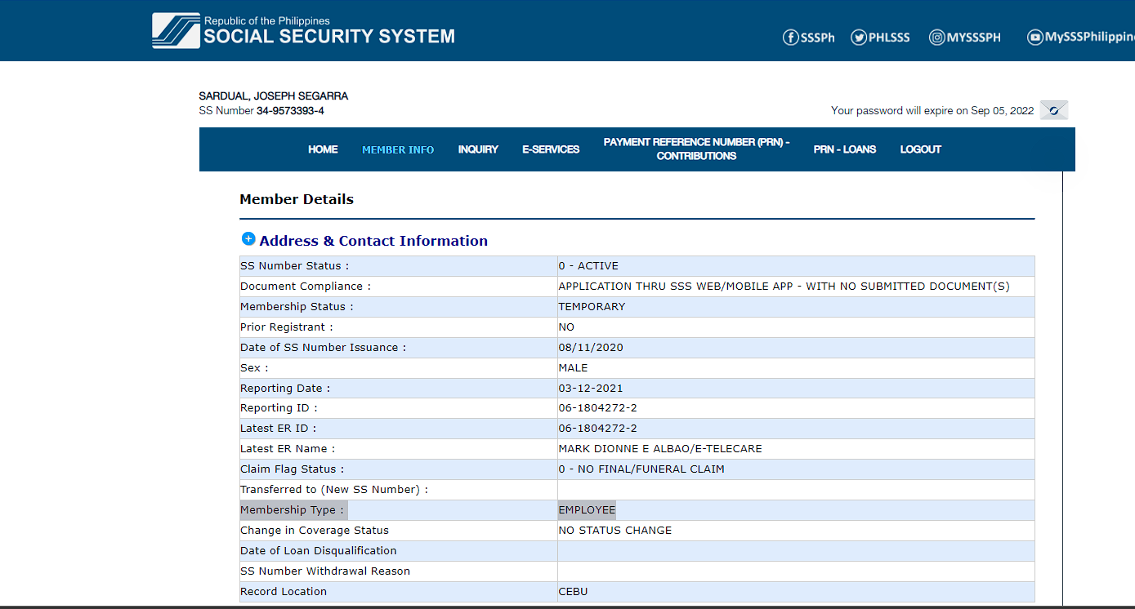Viewport: 1135px width, 609px height.
Task: Open the INQUIRY menu
Action: [x=478, y=149]
